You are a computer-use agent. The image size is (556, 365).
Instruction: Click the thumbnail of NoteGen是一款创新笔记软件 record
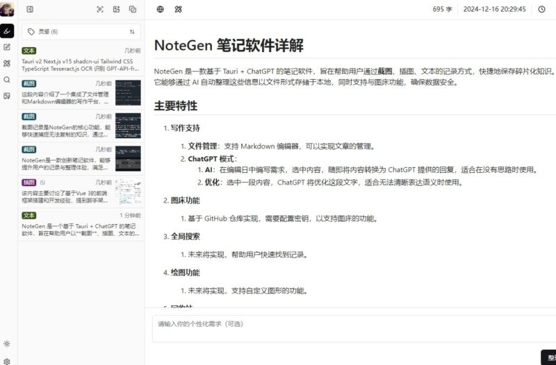[x=128, y=159]
